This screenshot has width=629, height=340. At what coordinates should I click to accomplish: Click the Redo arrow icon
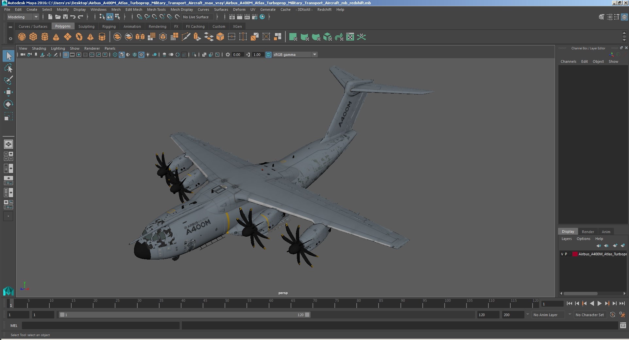tap(80, 17)
